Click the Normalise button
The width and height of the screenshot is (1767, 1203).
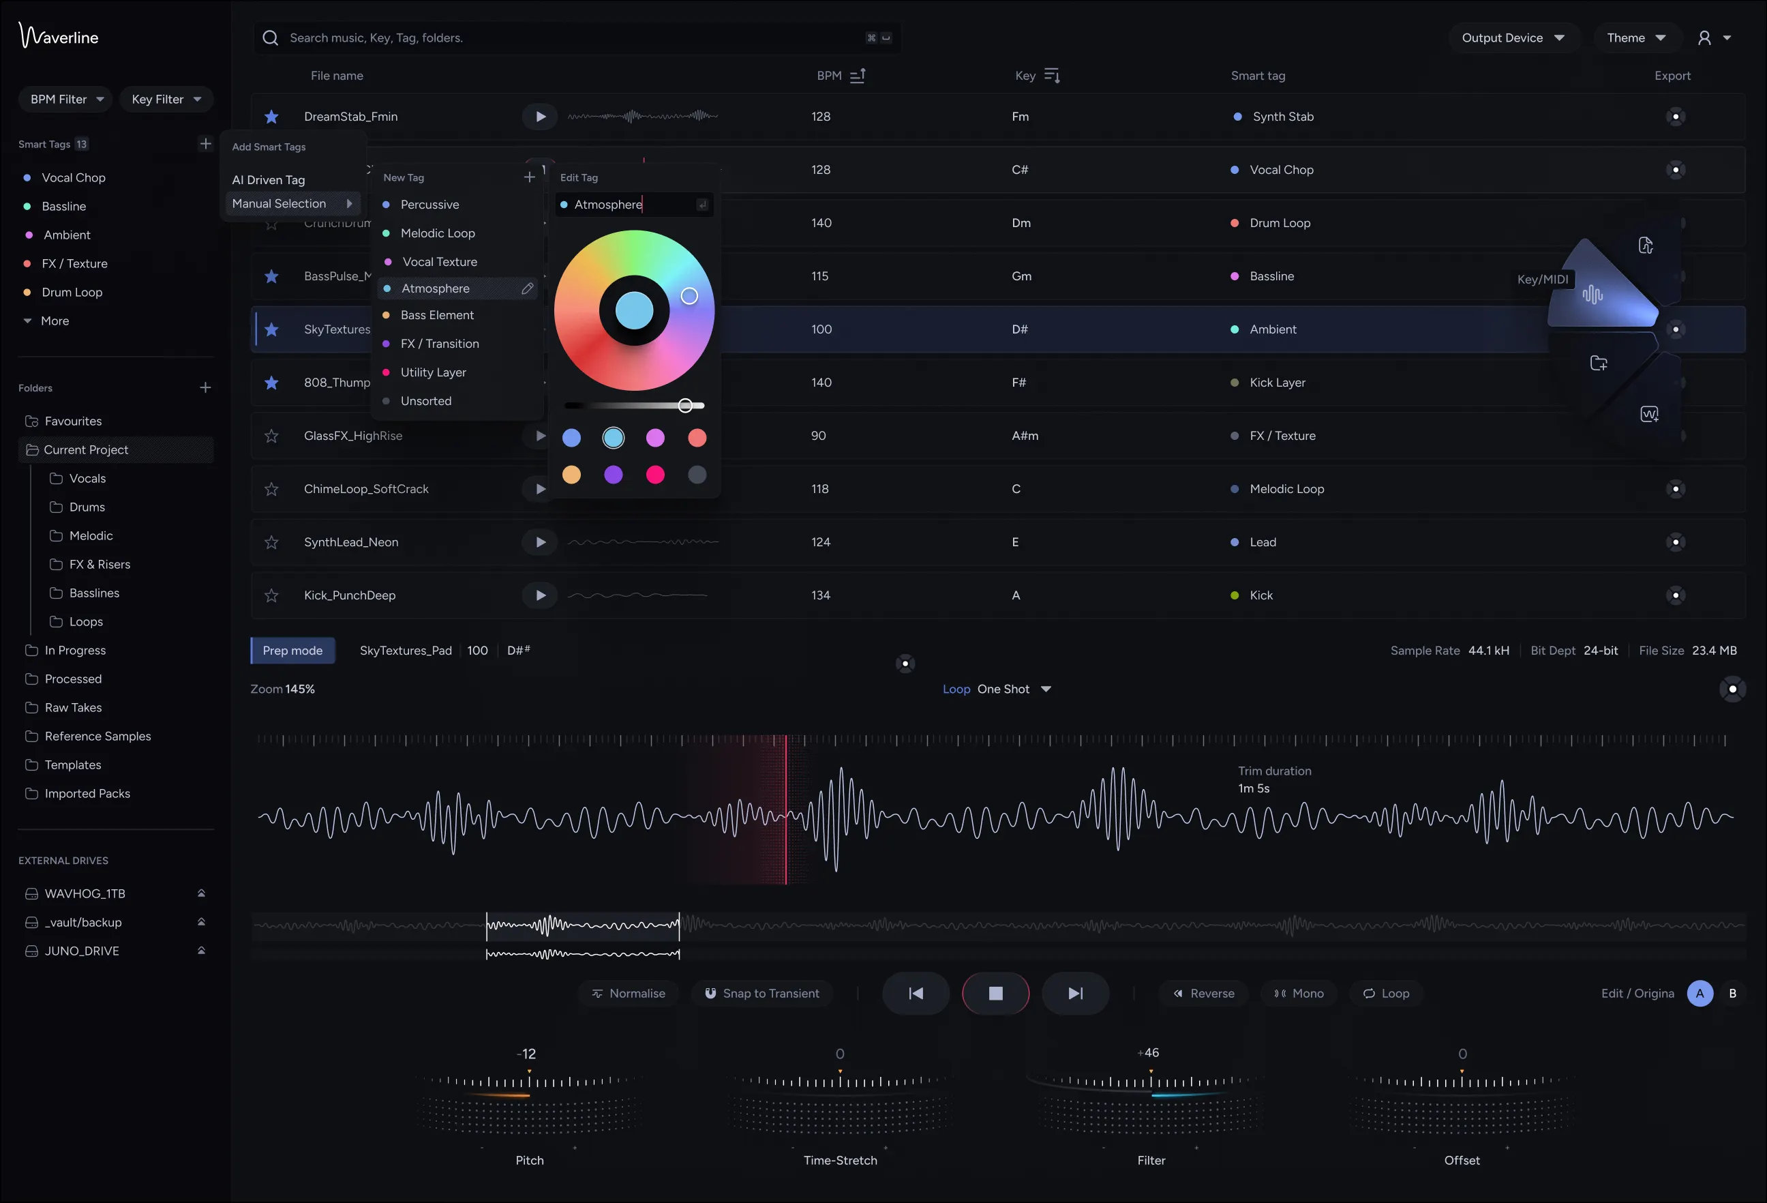pyautogui.click(x=629, y=993)
